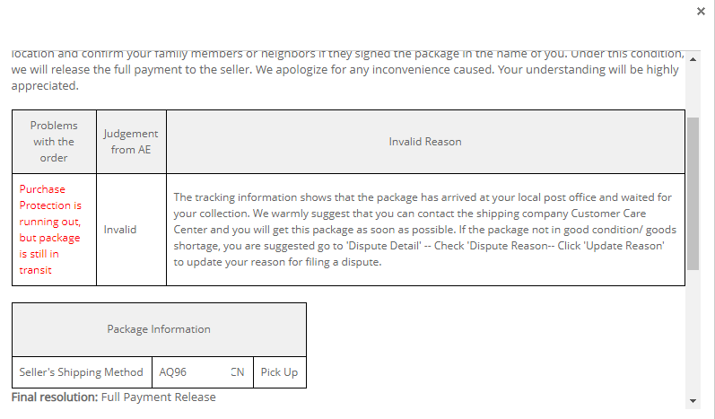Click the 'Invalid Reason' column header
Image resolution: width=715 pixels, height=419 pixels.
click(425, 142)
